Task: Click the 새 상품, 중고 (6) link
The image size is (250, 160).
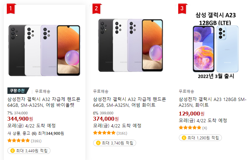Action: click(22, 133)
